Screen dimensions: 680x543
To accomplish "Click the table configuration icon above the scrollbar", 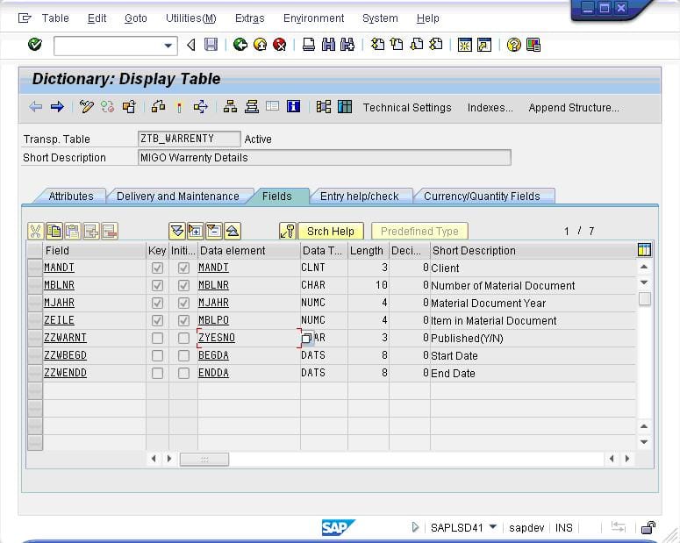I will (x=644, y=250).
